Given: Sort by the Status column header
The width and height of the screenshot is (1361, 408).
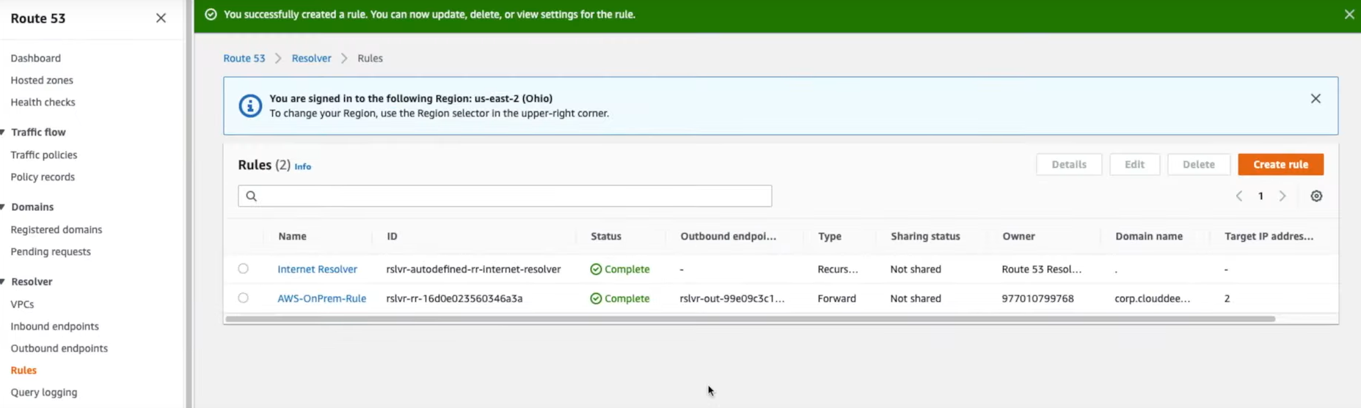Looking at the screenshot, I should coord(606,236).
